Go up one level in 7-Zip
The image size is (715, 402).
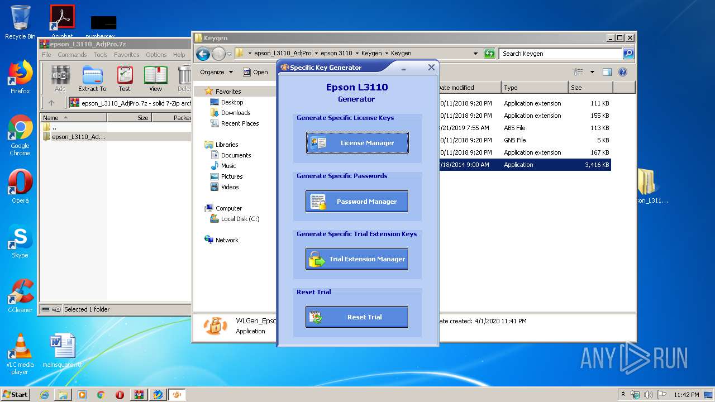51,103
